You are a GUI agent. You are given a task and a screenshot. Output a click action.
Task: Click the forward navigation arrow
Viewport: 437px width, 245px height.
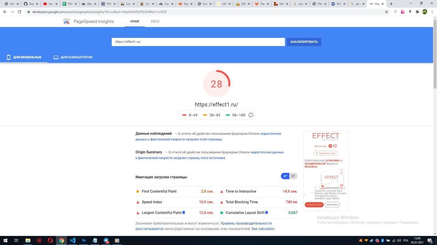(12, 12)
